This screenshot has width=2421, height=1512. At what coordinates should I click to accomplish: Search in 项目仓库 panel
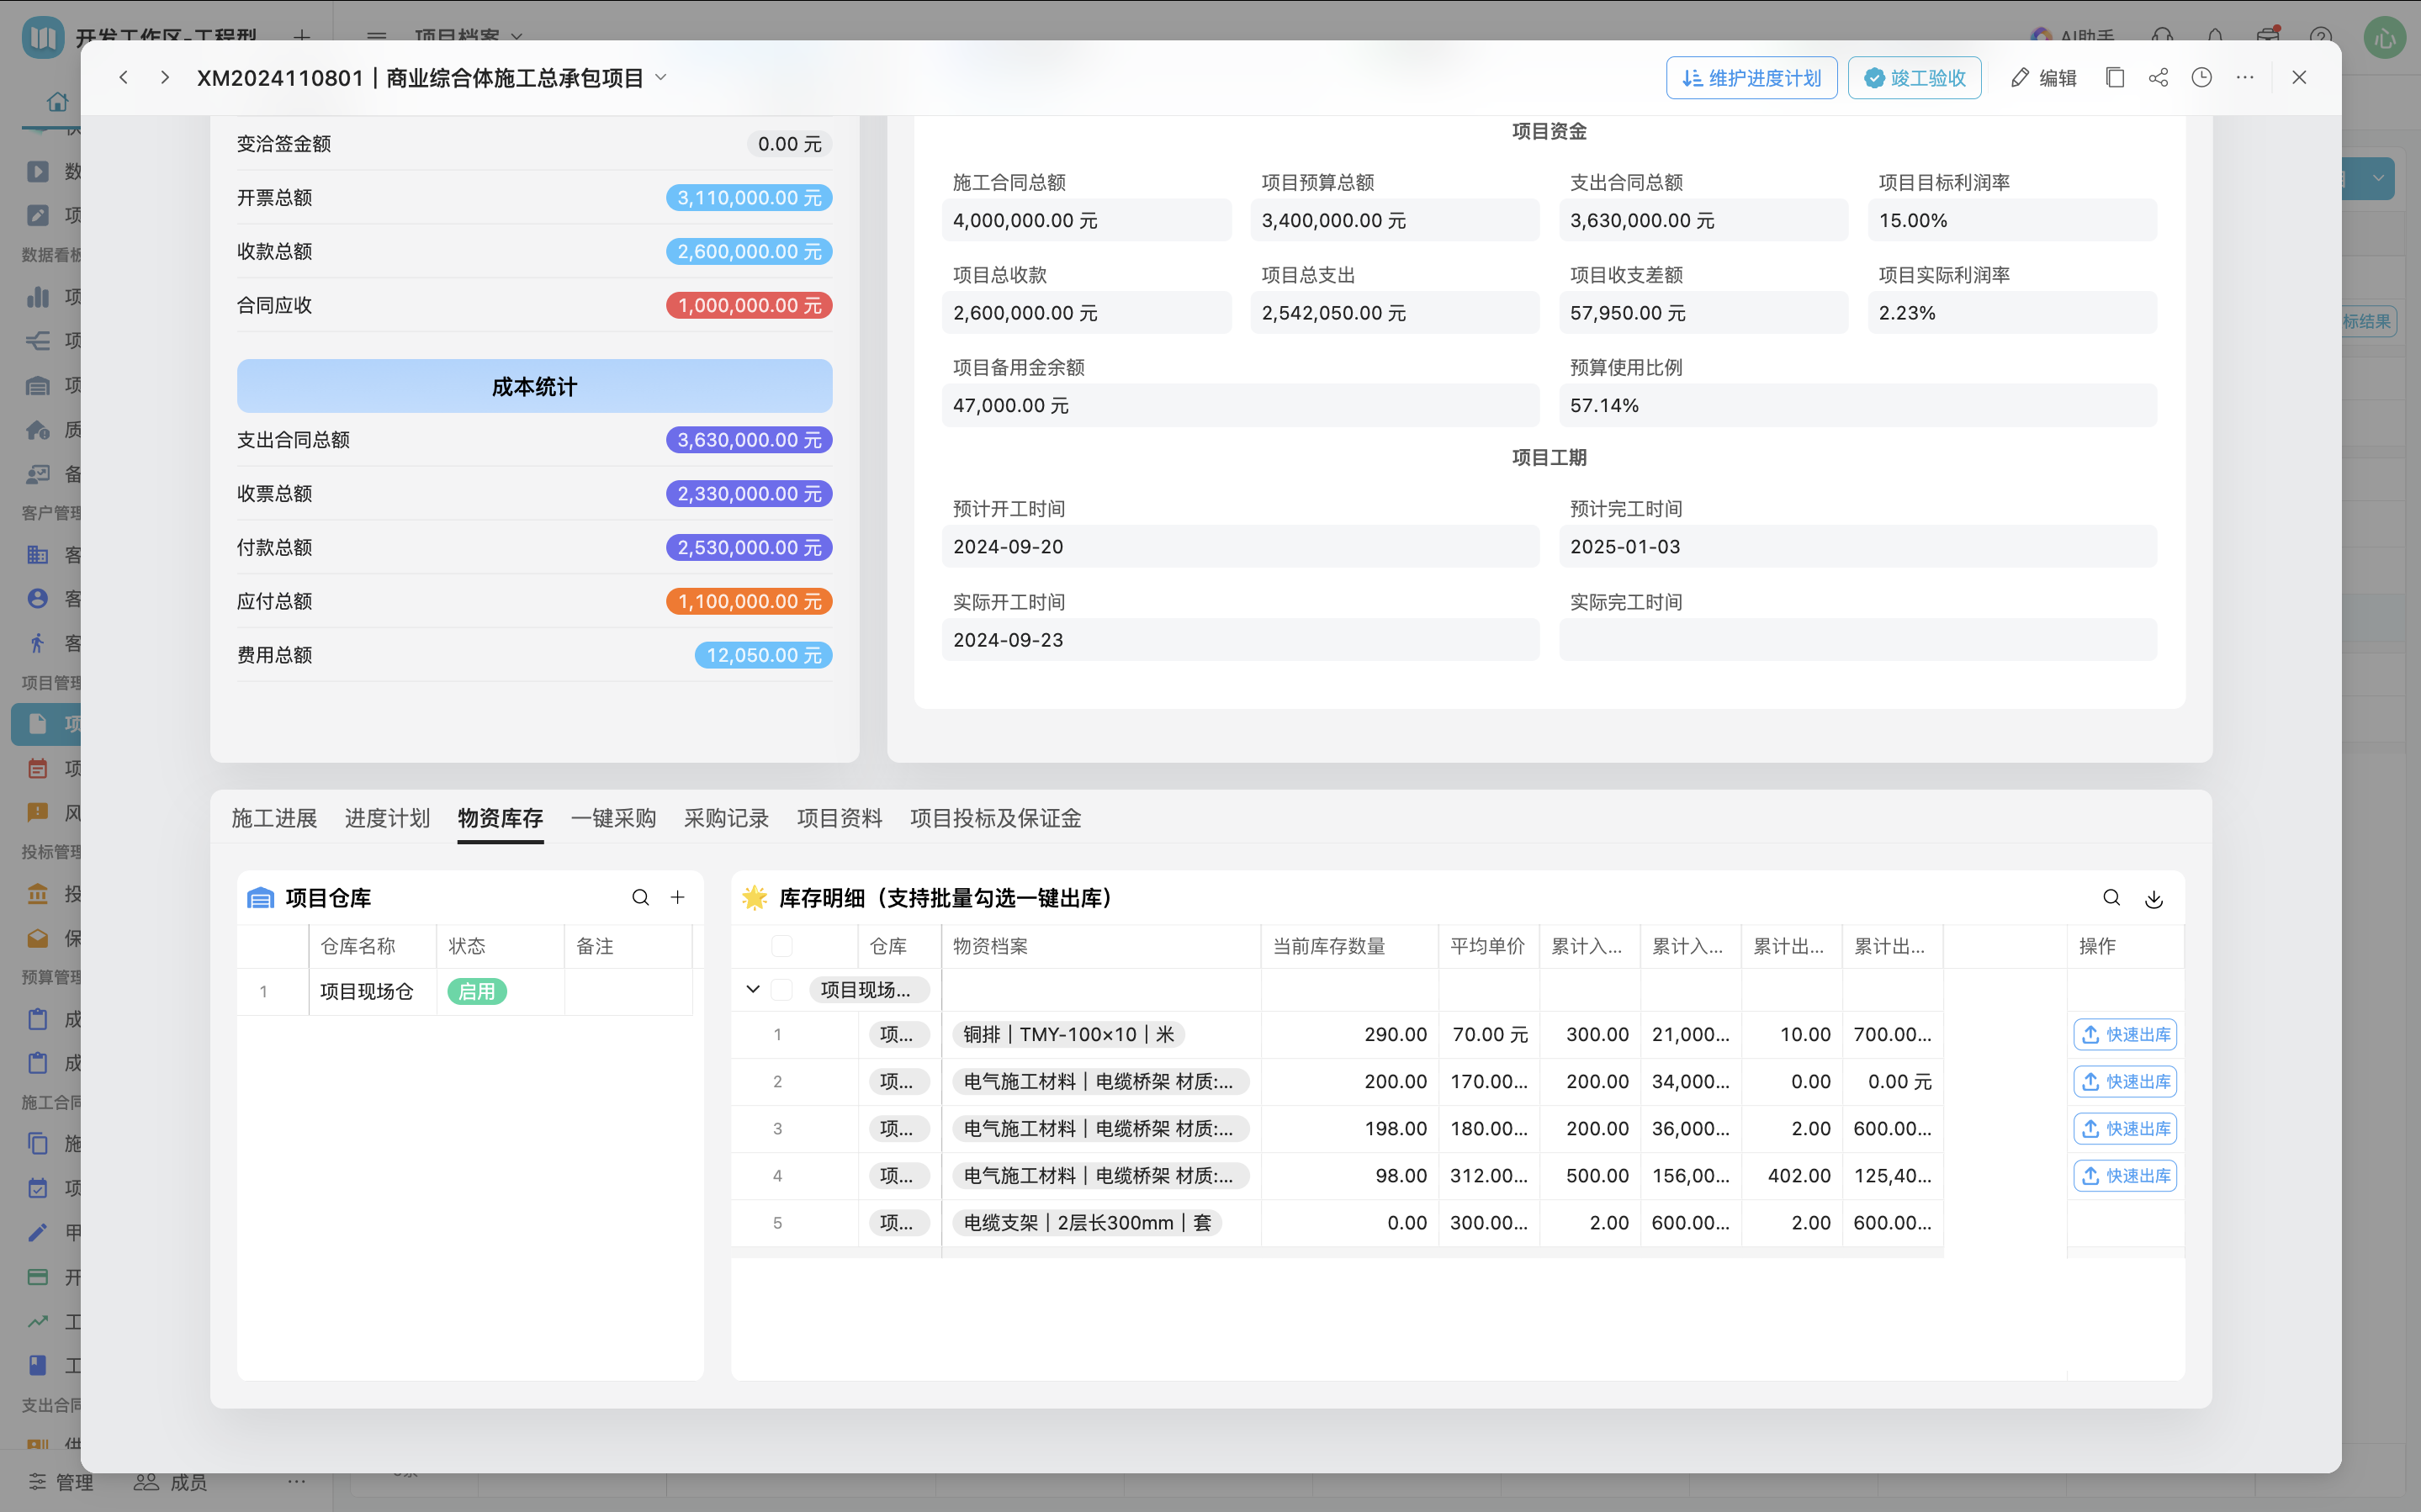(640, 897)
